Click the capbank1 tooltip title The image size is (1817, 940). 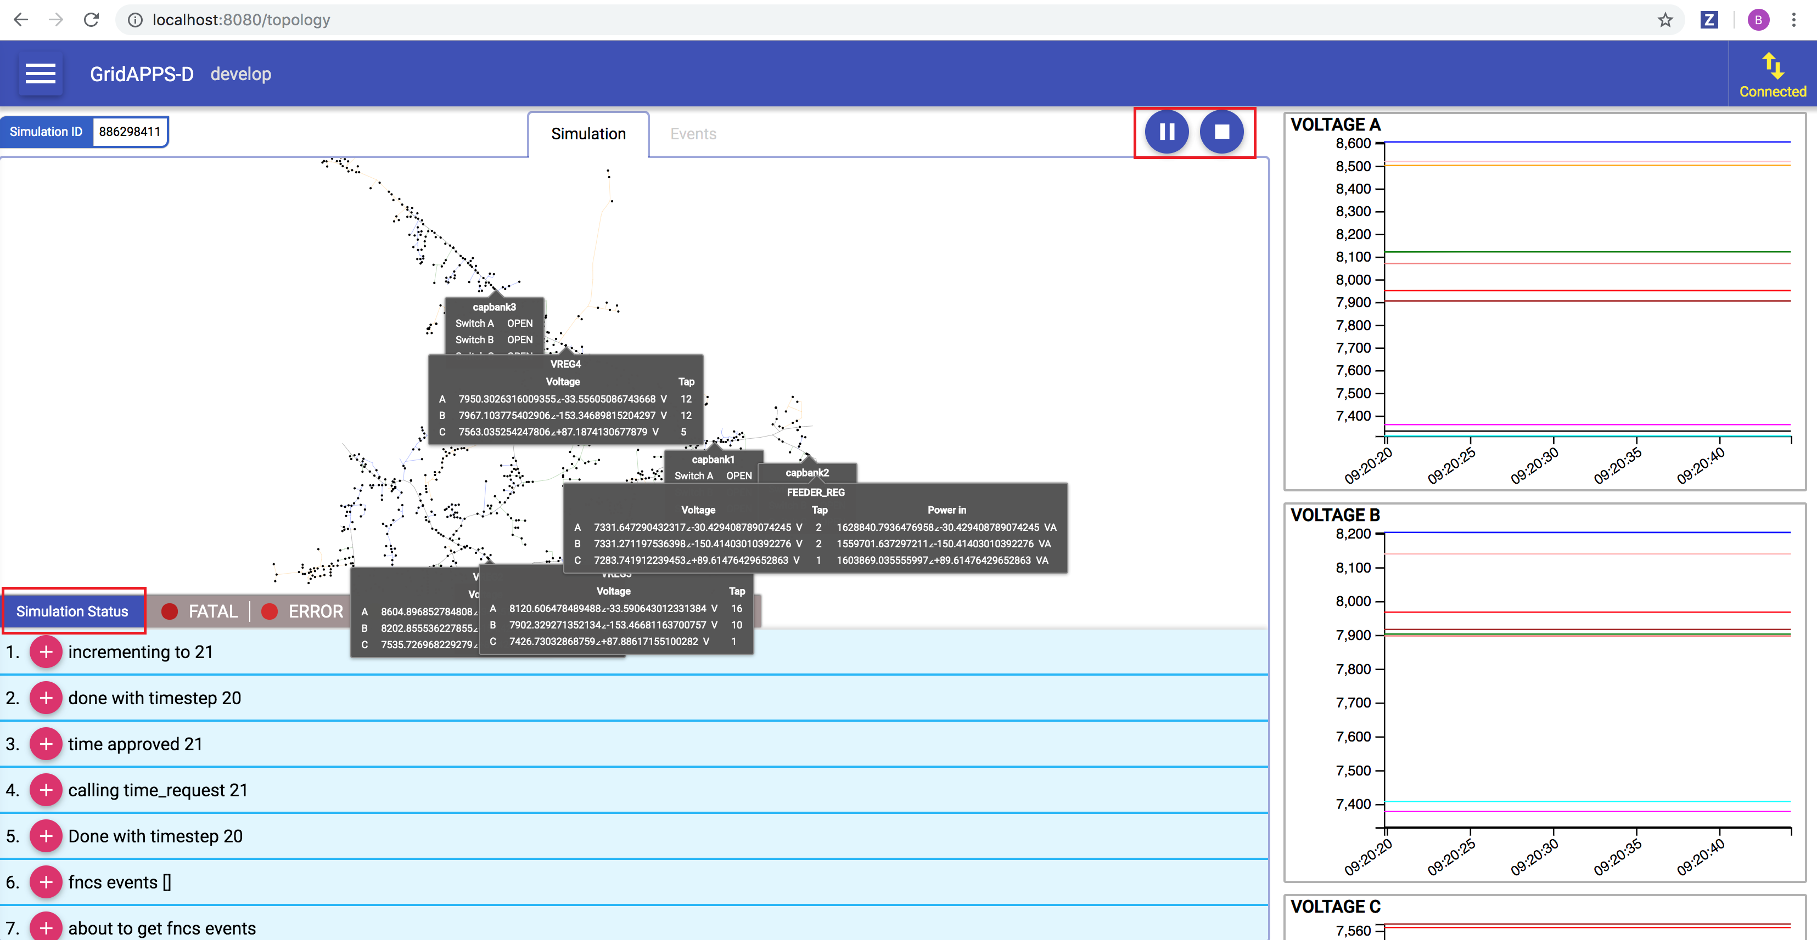[x=713, y=460]
